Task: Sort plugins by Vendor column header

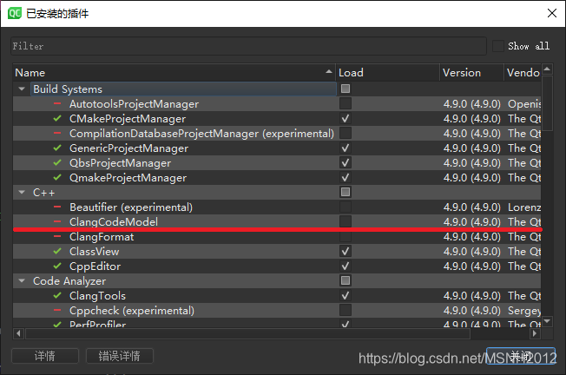Action: coord(523,73)
